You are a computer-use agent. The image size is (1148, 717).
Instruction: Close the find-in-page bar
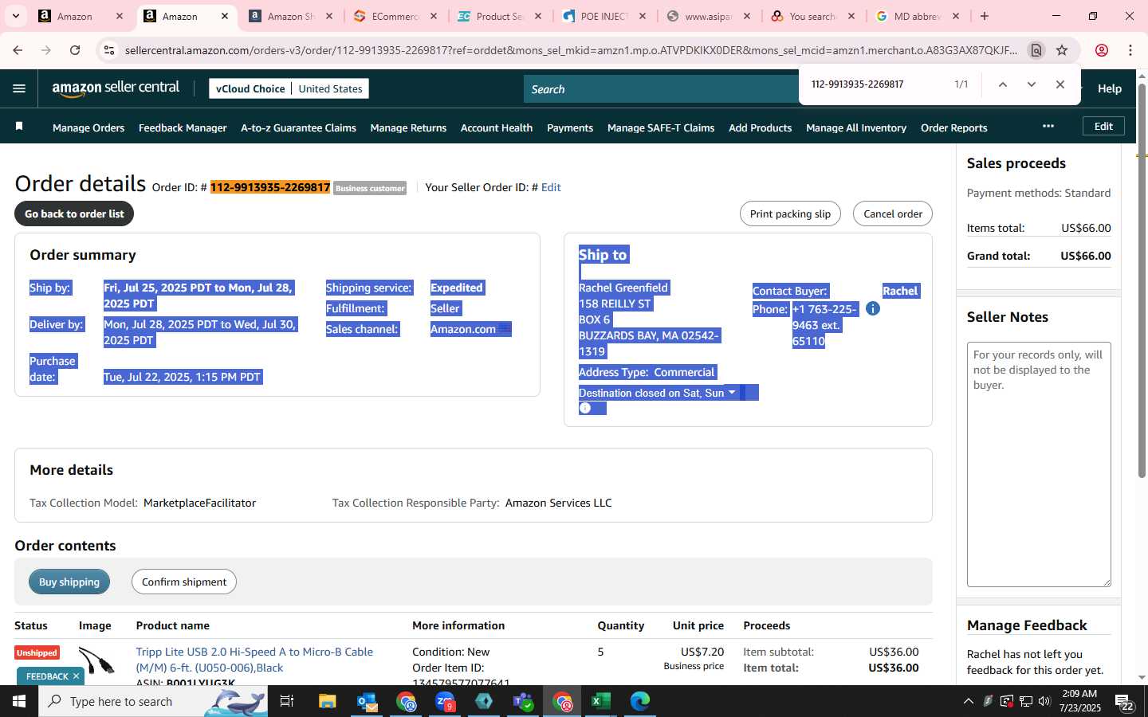[x=1060, y=84]
